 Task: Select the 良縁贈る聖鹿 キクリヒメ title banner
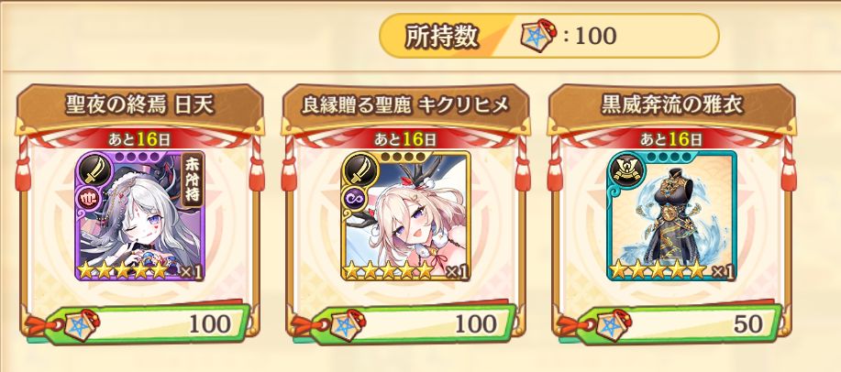pyautogui.click(x=406, y=106)
